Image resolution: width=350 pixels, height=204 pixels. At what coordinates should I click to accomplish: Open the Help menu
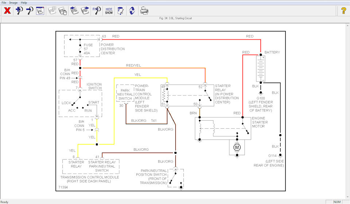pyautogui.click(x=24, y=3)
